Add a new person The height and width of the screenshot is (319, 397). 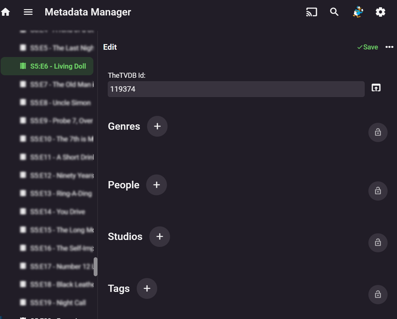[x=157, y=185]
